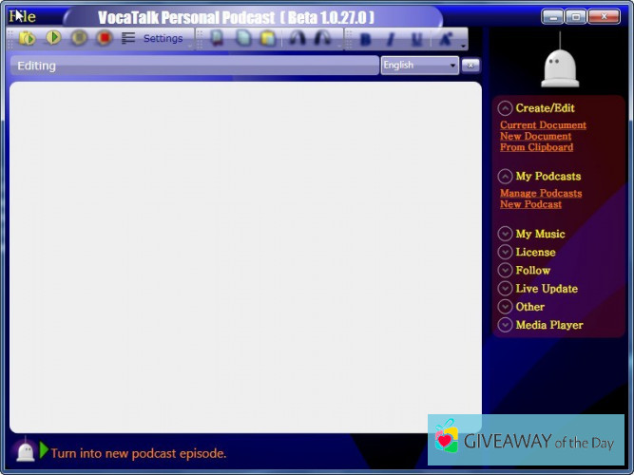
Task: Click the Bold formatting icon
Action: tap(366, 39)
